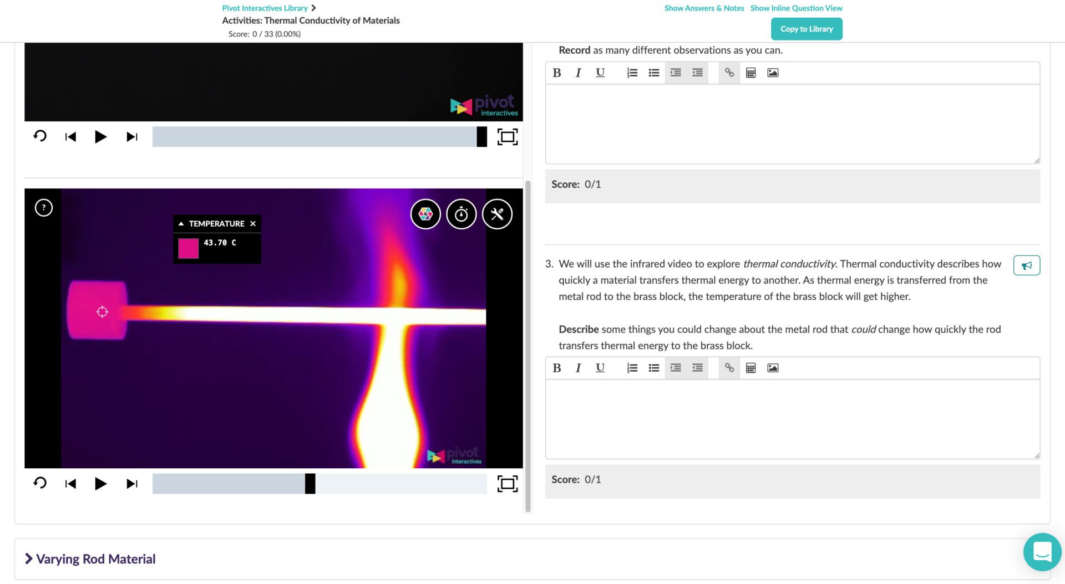Insert image in question 3 editor
Viewport: 1065px width, 584px height.
click(x=772, y=368)
